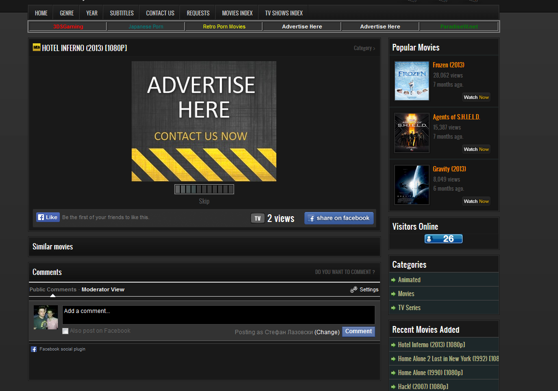Click the IMDb icon beside Hotel Inferno title
Image resolution: width=558 pixels, height=391 pixels.
36,47
